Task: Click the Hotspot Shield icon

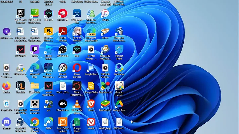Action: click(x=119, y=49)
